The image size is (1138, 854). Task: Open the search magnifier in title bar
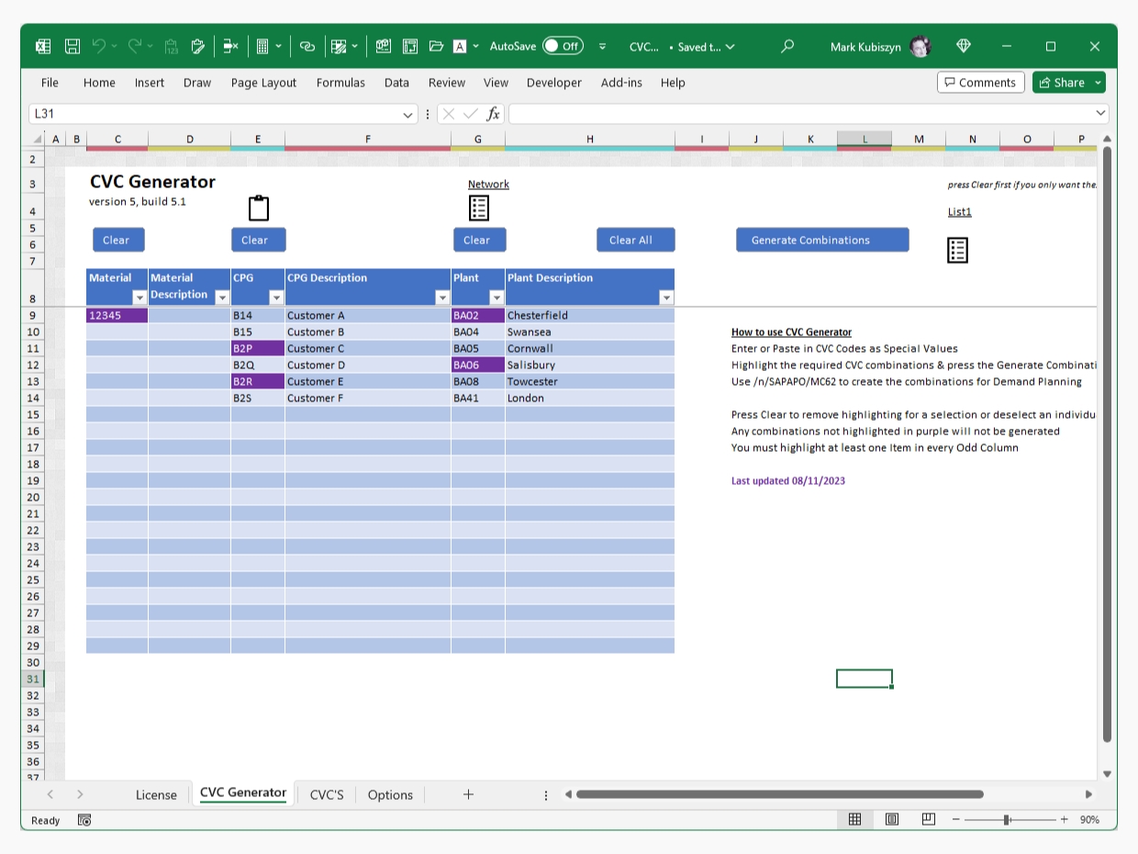(787, 46)
